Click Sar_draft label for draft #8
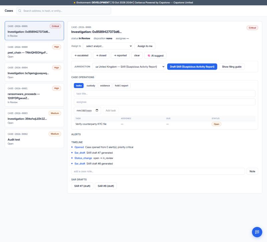267x242 pixels. [x=80, y=164]
